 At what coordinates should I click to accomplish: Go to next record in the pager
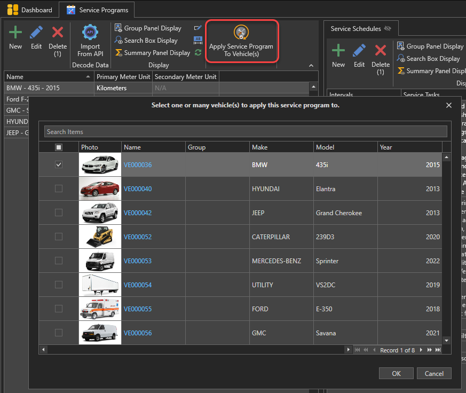[x=421, y=350]
